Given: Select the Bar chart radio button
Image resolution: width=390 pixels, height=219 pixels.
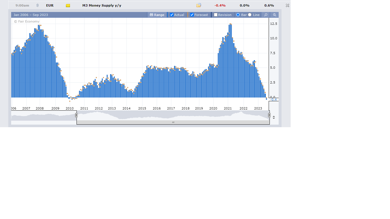Looking at the screenshot, I should pos(238,15).
